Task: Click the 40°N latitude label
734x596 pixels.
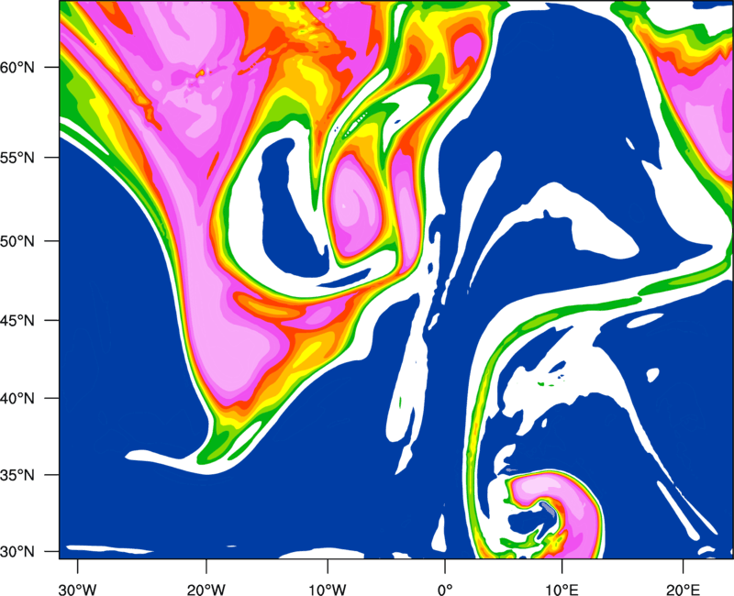Action: coord(17,399)
